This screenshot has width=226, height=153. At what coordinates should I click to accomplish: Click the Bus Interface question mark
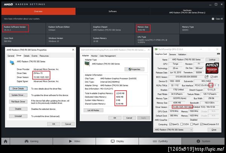[x=218, y=85]
